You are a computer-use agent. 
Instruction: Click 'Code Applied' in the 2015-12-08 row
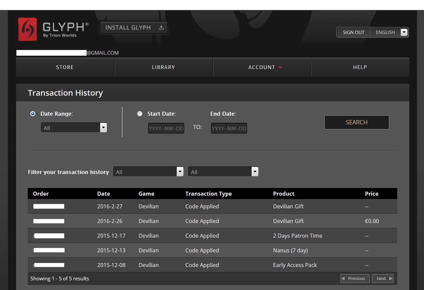[x=202, y=265]
